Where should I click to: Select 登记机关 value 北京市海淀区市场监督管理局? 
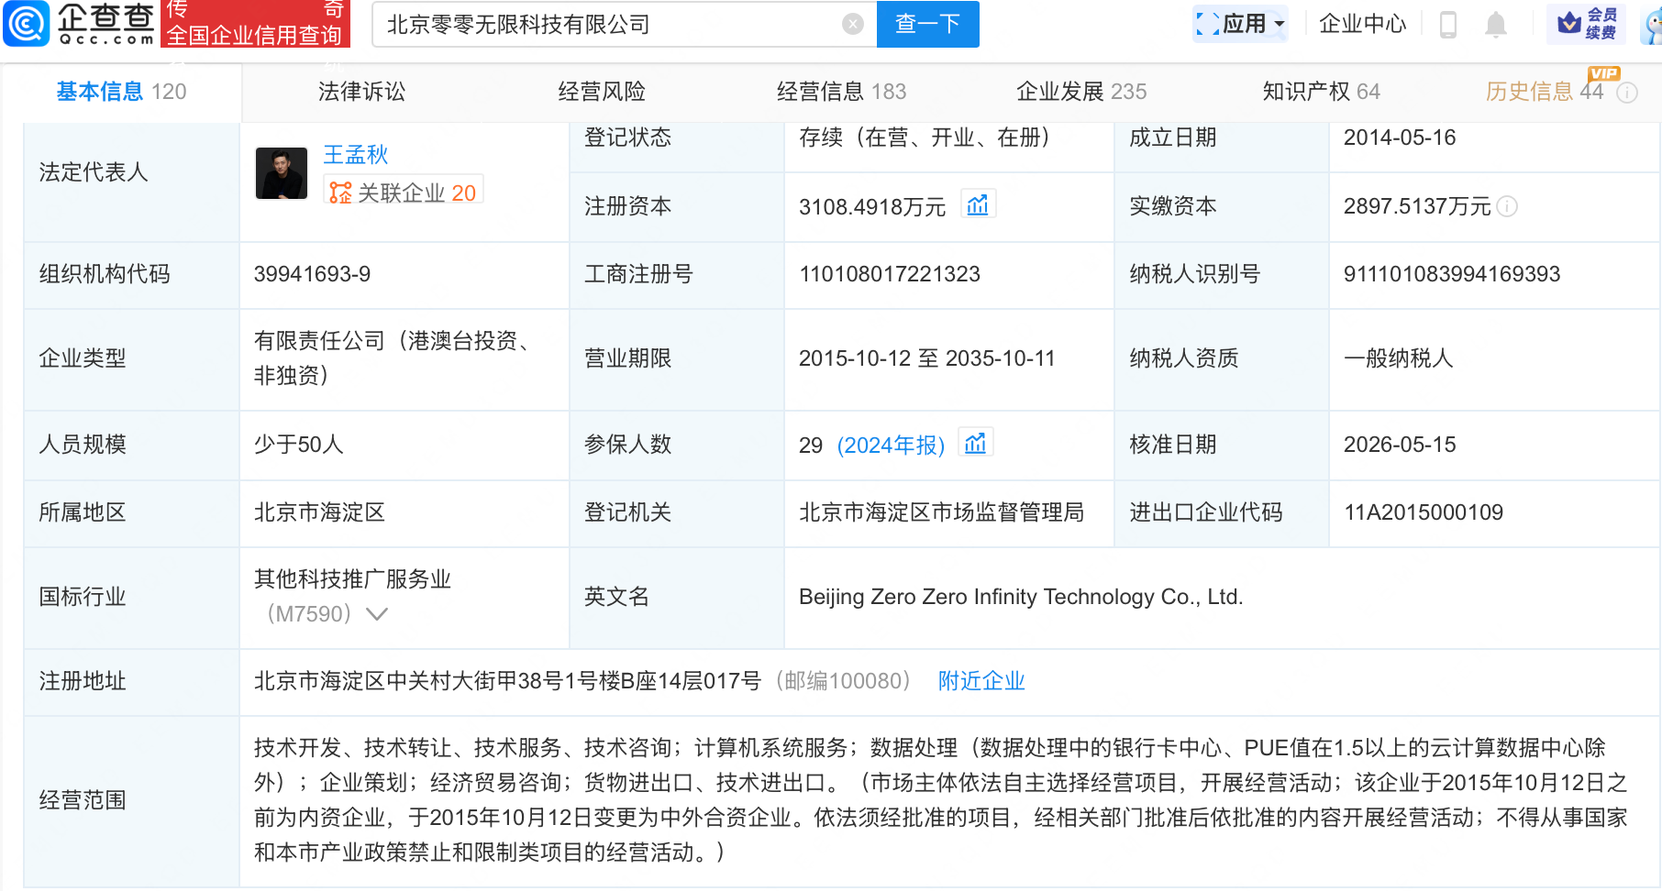point(941,512)
